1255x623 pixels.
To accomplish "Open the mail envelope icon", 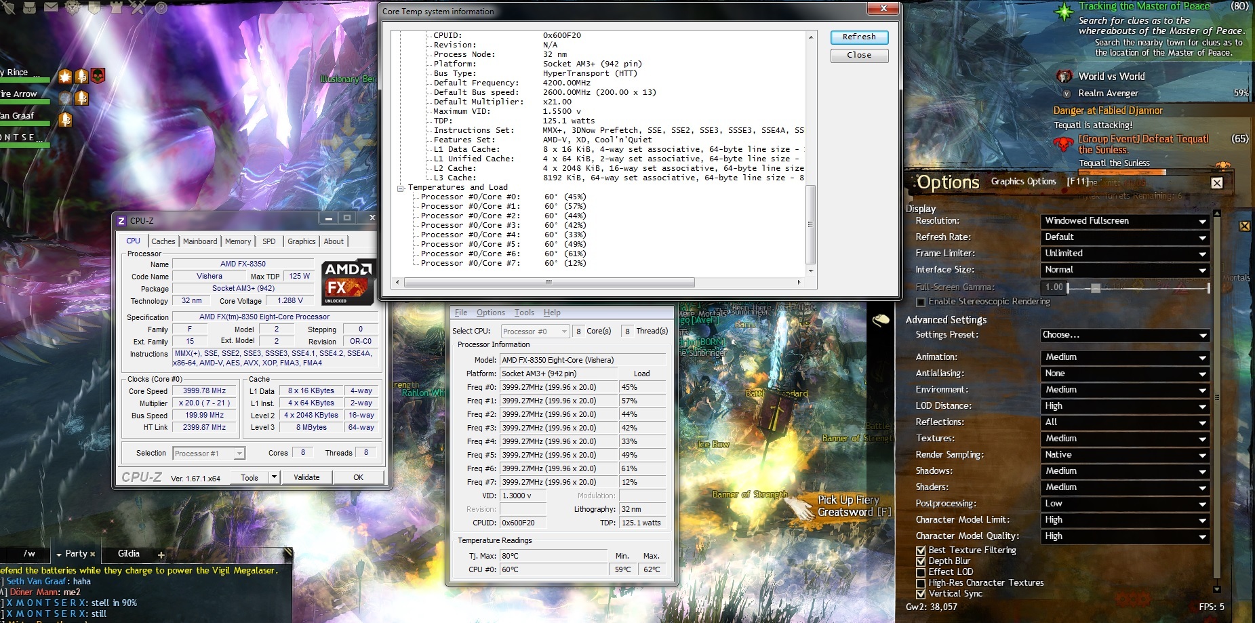I will pyautogui.click(x=51, y=8).
